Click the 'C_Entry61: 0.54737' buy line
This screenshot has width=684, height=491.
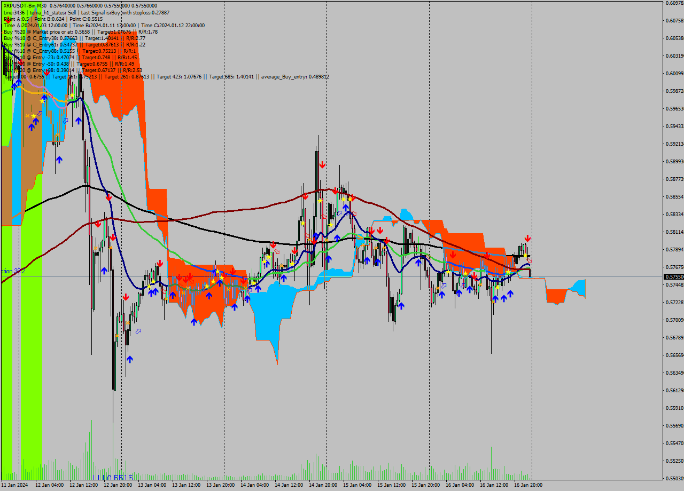pyautogui.click(x=74, y=44)
